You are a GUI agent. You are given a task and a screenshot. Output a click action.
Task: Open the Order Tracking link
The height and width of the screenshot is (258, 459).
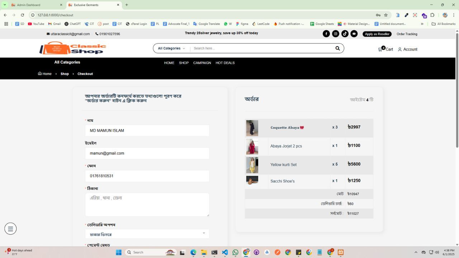click(x=407, y=34)
